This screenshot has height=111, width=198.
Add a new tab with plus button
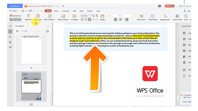click(63, 6)
